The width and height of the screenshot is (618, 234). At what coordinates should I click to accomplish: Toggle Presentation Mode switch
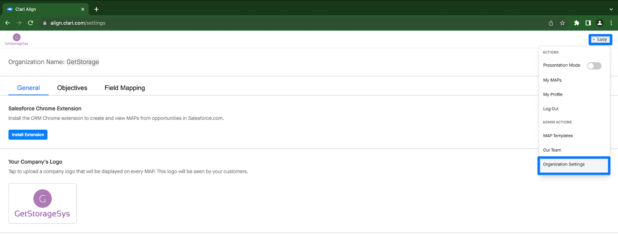594,66
